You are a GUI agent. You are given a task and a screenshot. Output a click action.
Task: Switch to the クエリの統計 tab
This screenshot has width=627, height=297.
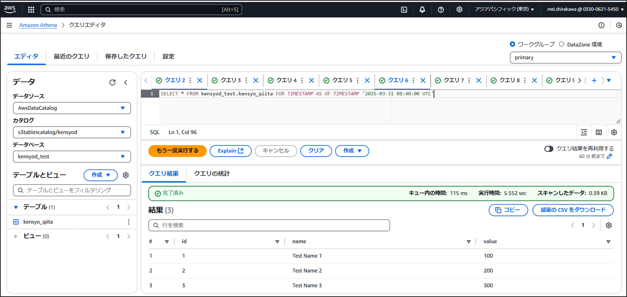click(x=212, y=174)
